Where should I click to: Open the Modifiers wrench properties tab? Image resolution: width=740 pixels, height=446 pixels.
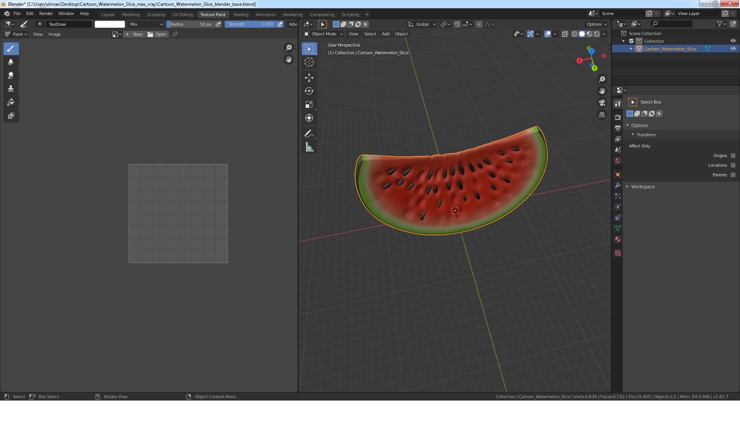[618, 185]
